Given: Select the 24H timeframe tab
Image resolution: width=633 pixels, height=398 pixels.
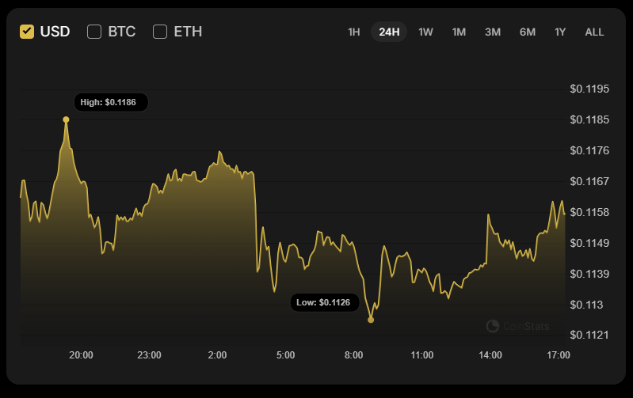Looking at the screenshot, I should (x=389, y=32).
